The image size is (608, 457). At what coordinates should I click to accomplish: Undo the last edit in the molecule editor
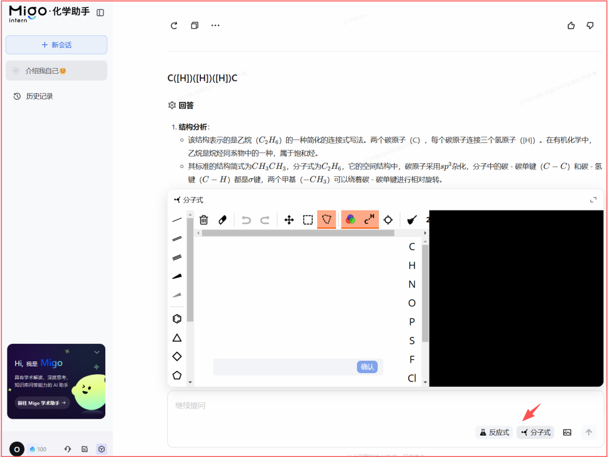[x=246, y=219]
